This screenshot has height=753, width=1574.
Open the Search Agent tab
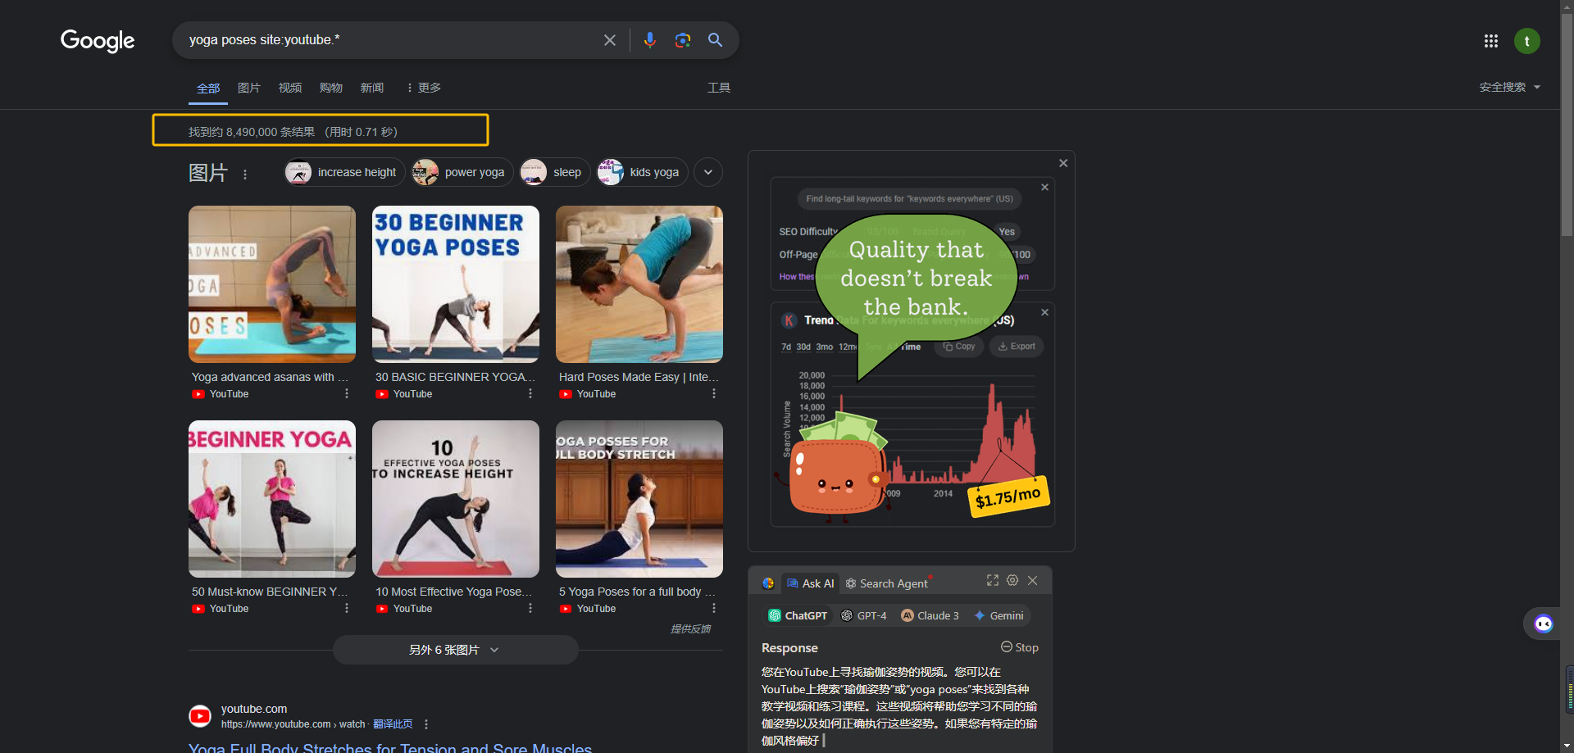886,583
